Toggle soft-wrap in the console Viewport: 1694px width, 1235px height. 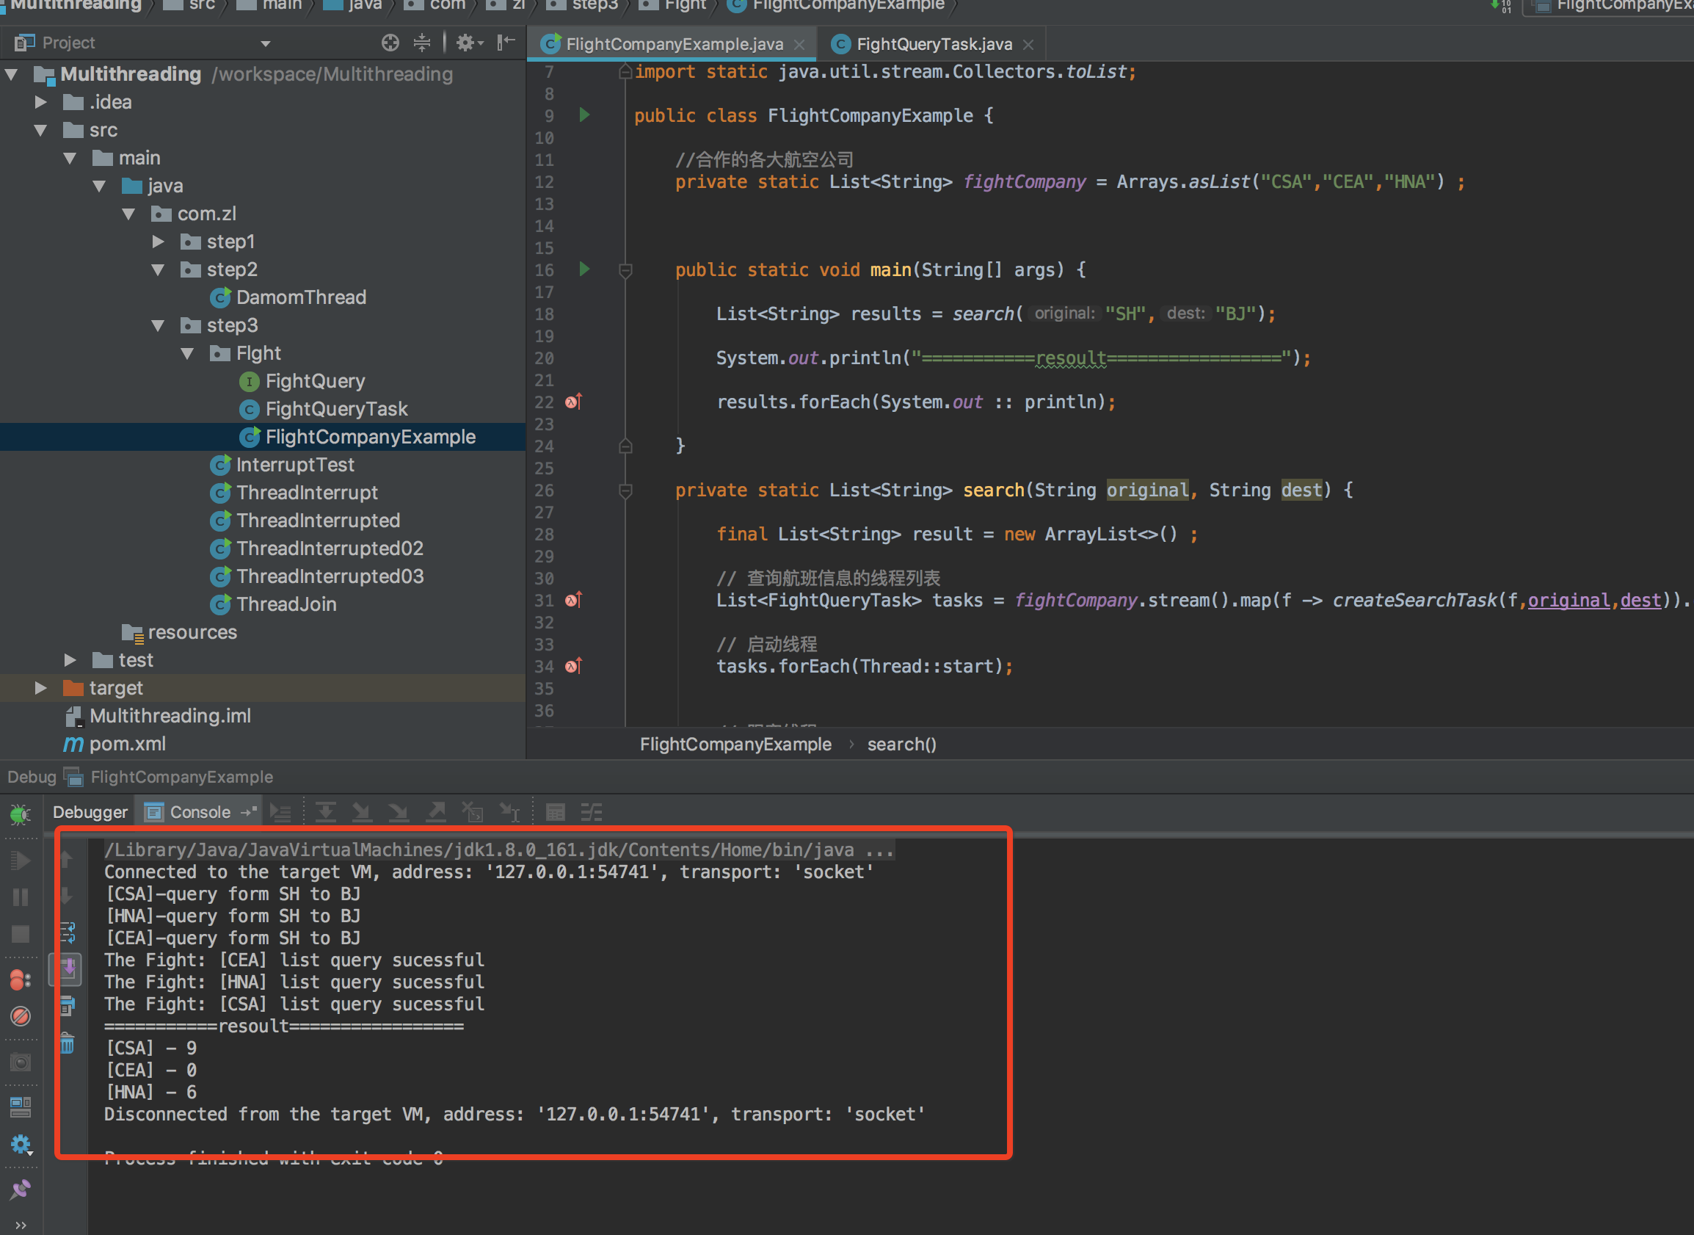click(x=68, y=932)
